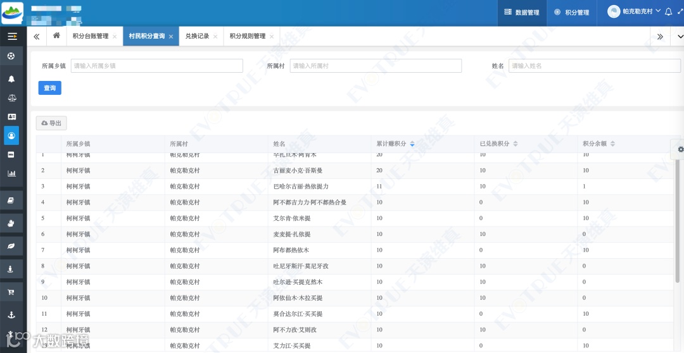Screen dimensions: 684x353
Task: Click the home tab icon
Action: (x=56, y=35)
